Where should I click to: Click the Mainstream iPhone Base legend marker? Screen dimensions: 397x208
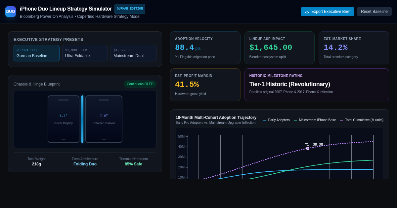coord(295,120)
